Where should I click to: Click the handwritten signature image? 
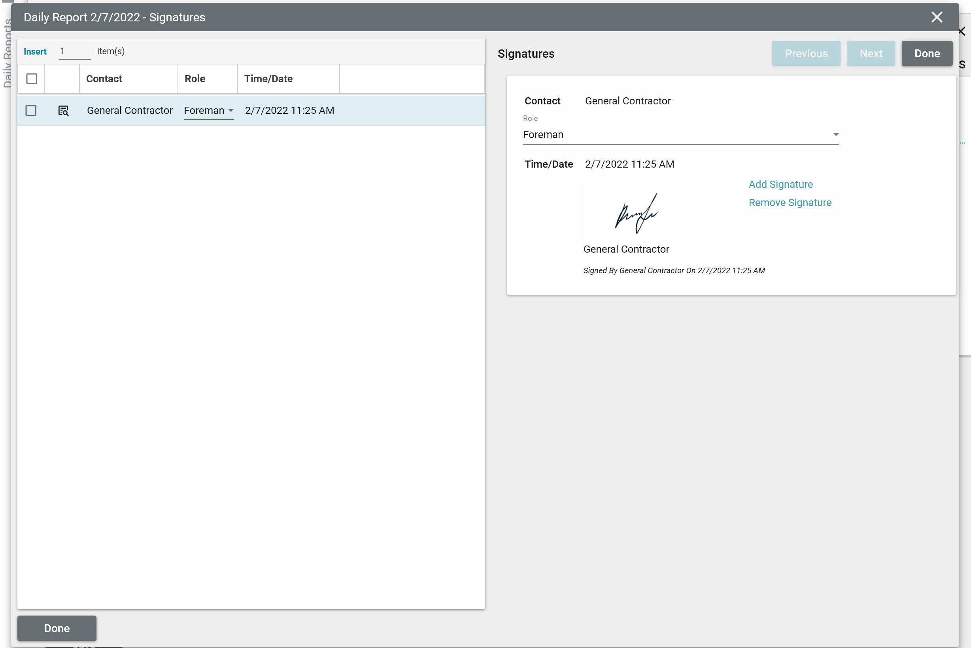[636, 213]
